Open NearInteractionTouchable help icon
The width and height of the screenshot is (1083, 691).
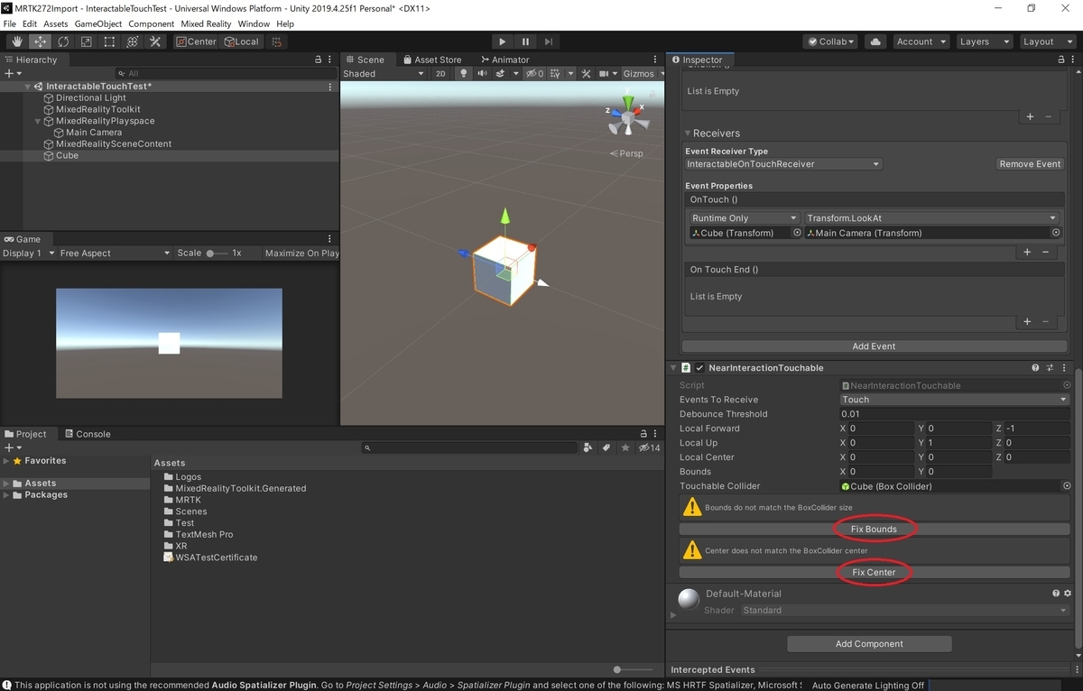(1035, 368)
